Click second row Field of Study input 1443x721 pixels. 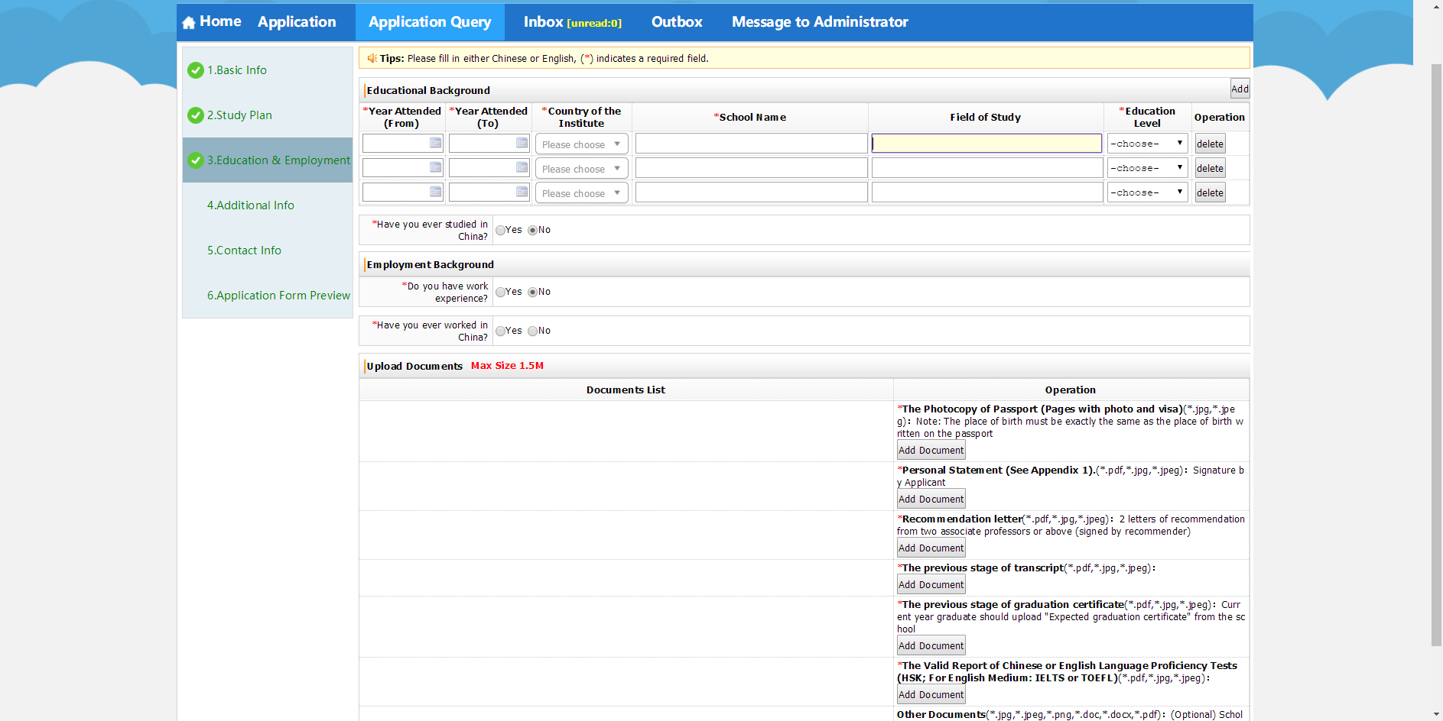[986, 168]
